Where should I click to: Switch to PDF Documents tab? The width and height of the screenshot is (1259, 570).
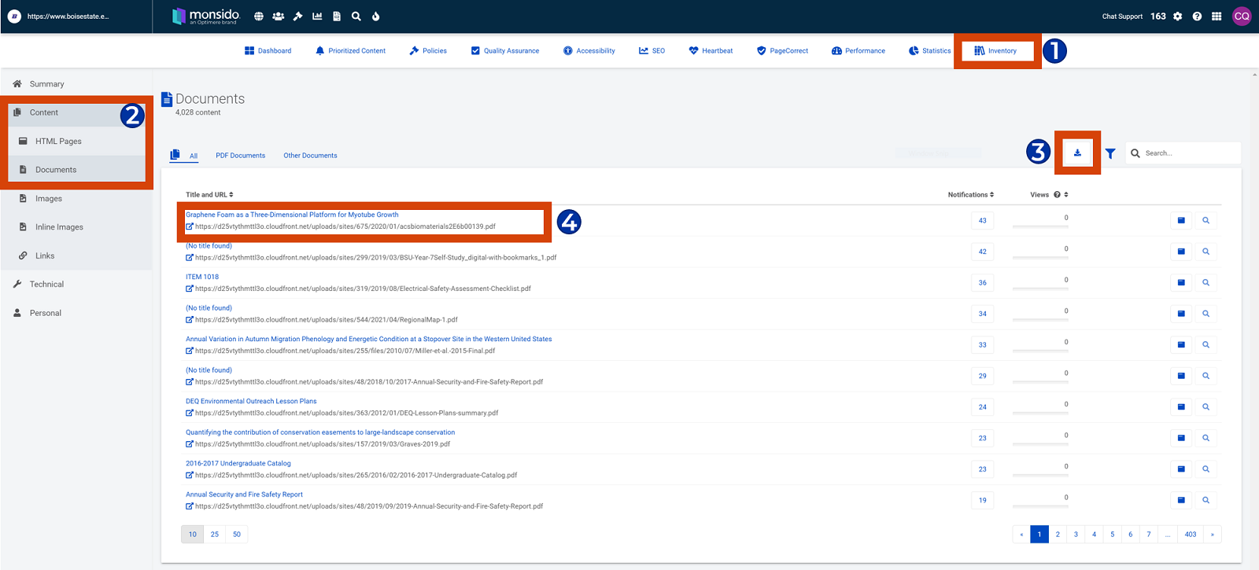click(241, 156)
